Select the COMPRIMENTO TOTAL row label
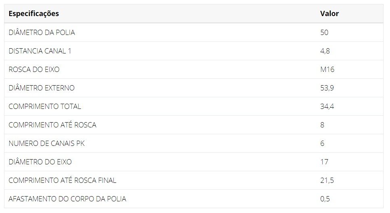This screenshot has width=390, height=213. coord(45,106)
